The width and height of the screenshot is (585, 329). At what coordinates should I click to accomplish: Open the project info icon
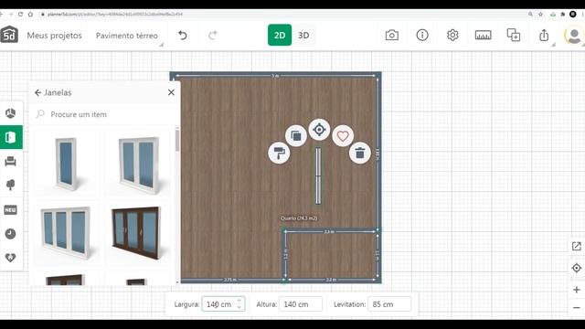422,35
